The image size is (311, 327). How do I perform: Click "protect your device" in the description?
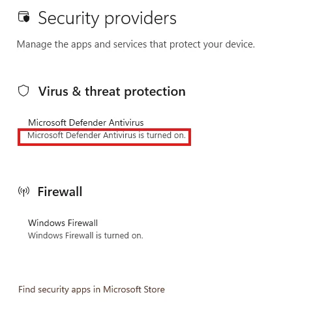212,45
